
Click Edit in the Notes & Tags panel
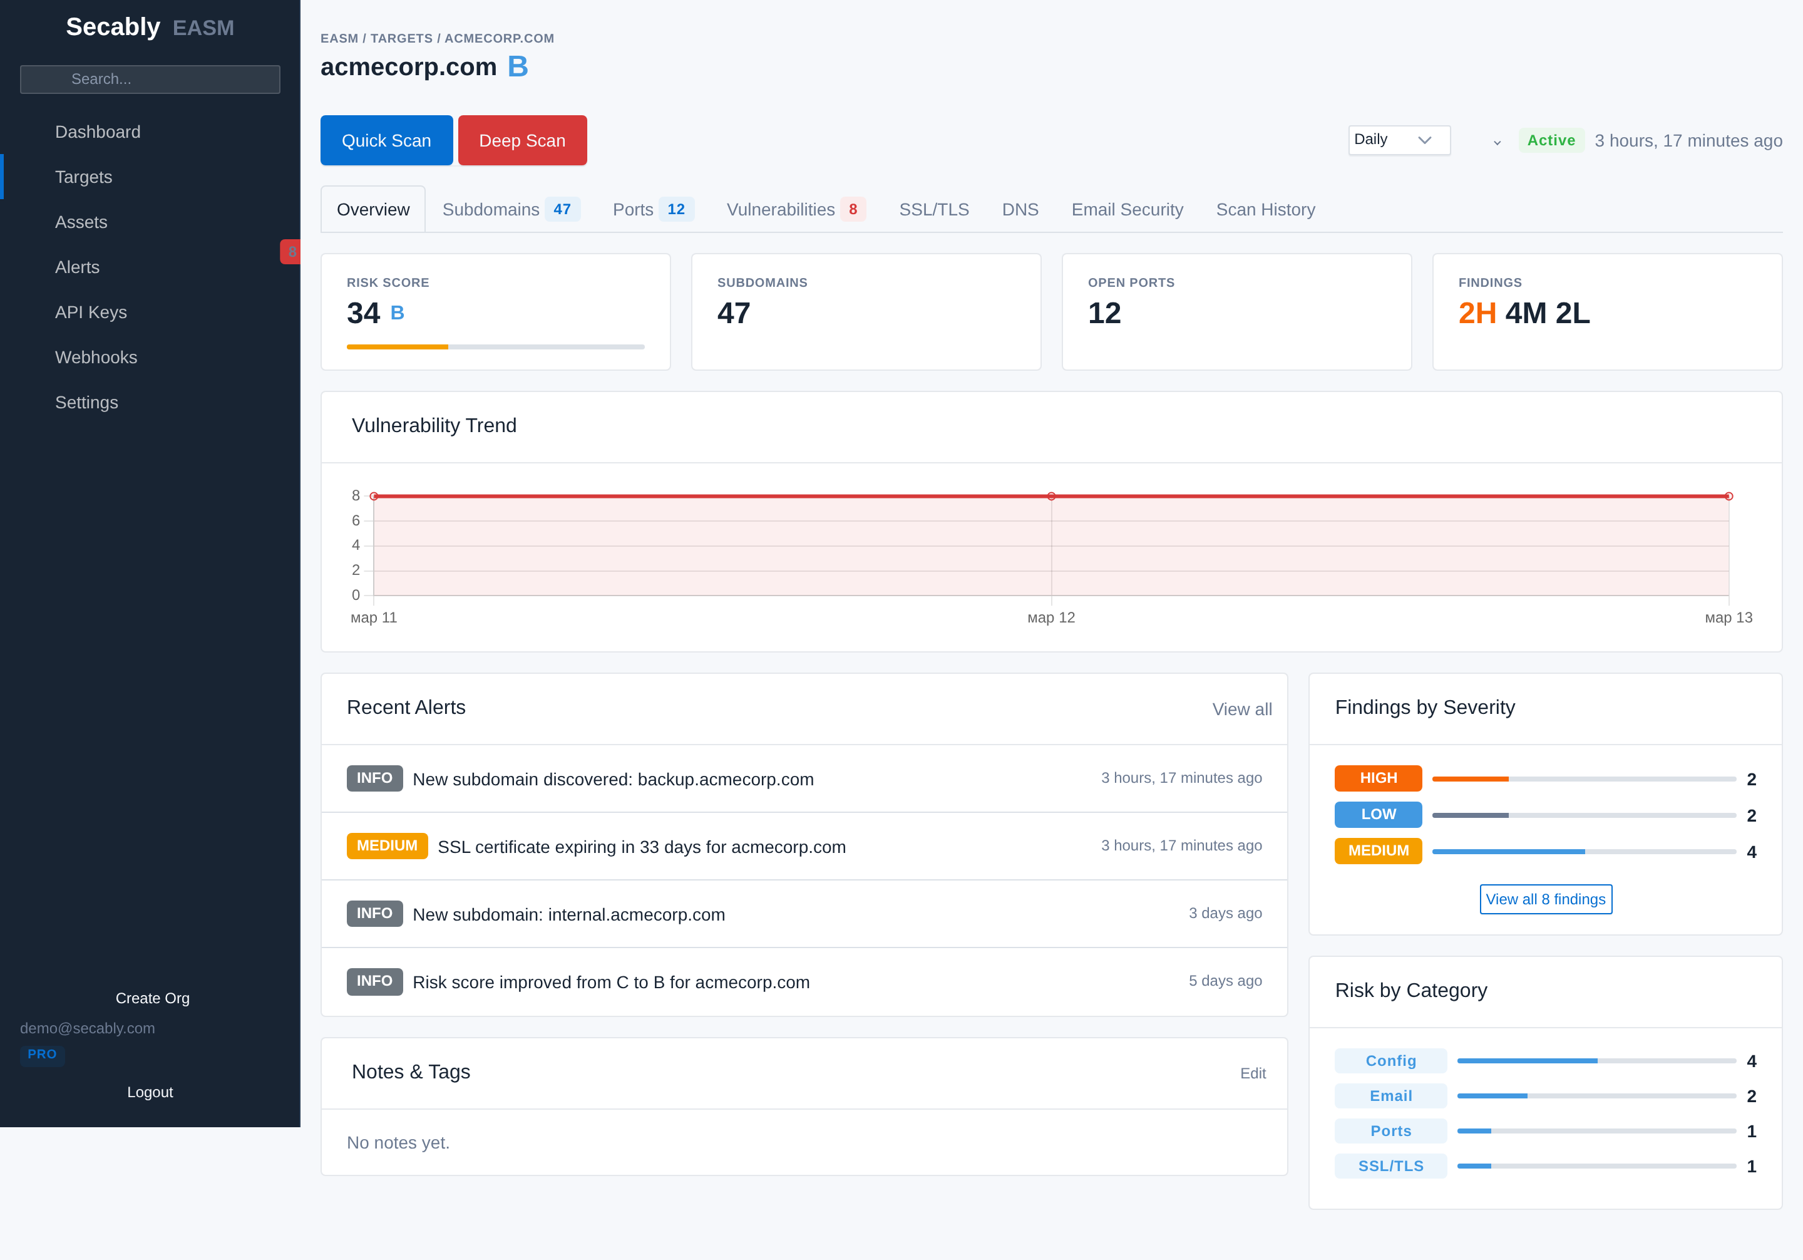click(1253, 1073)
